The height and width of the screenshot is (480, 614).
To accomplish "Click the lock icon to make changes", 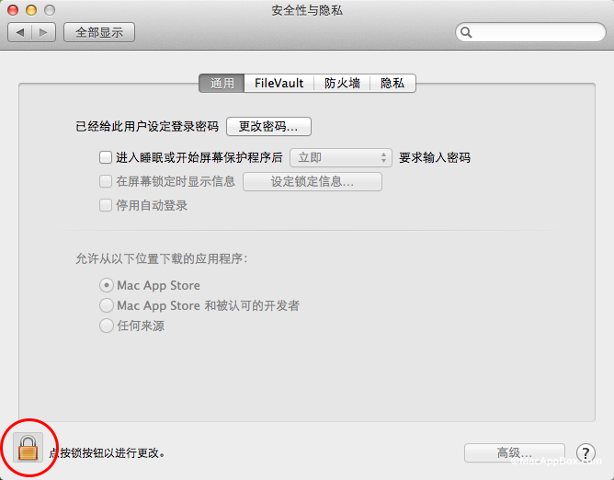I will (x=29, y=449).
